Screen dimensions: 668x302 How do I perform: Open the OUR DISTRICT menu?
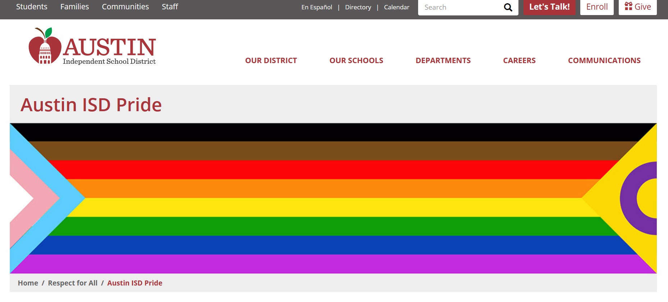pos(271,61)
